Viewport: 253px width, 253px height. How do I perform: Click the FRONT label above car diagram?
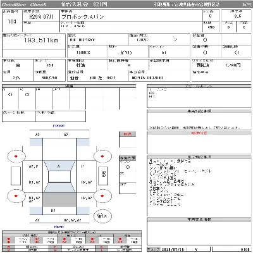point(59,126)
